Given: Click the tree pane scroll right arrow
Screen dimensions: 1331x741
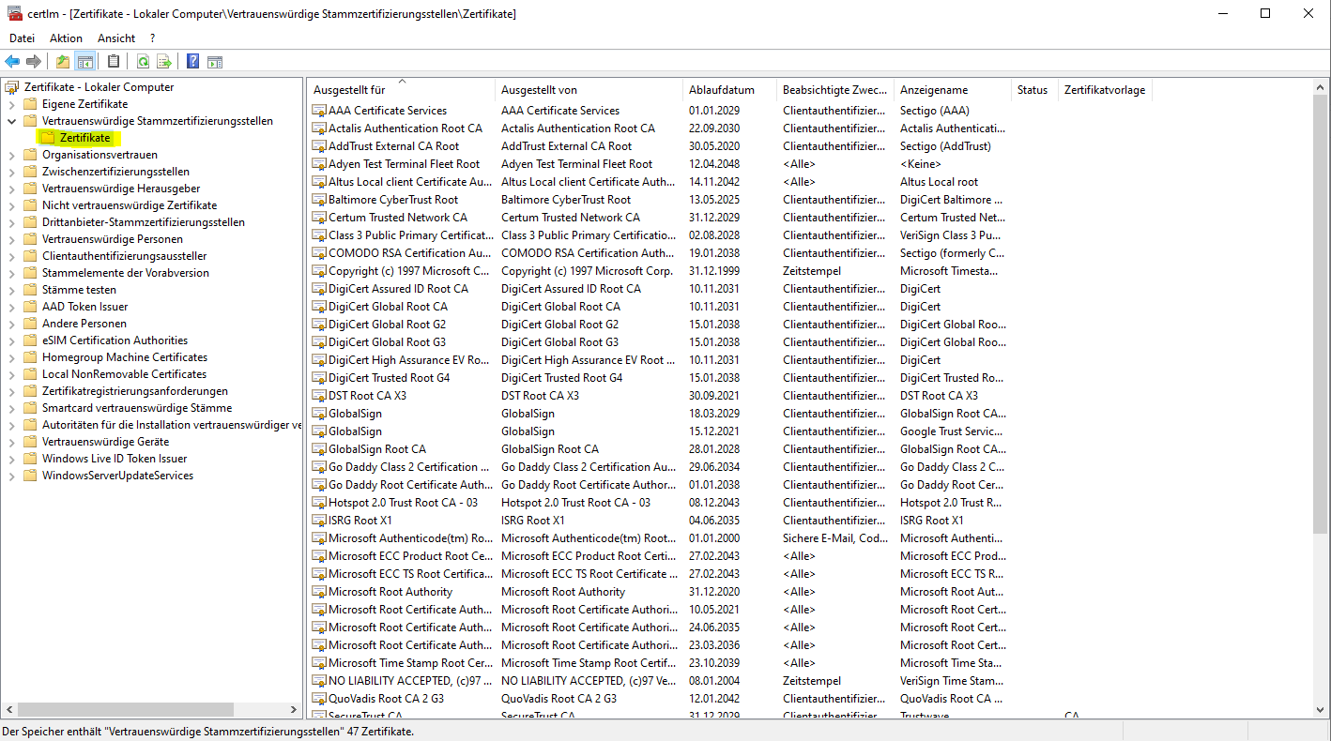Looking at the screenshot, I should click(x=293, y=710).
